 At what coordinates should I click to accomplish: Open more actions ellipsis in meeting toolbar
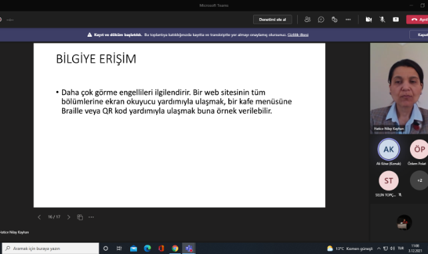(x=348, y=19)
